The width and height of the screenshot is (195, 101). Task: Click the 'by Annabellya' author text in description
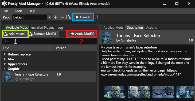coord(126,40)
